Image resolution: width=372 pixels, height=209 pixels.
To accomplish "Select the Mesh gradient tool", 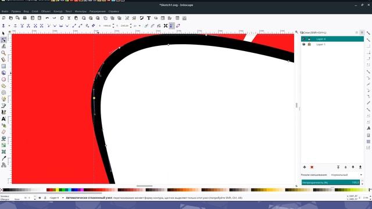I will pyautogui.click(x=3, y=152).
